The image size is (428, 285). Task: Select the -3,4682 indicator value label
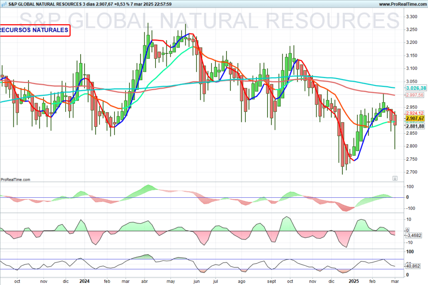point(413,235)
